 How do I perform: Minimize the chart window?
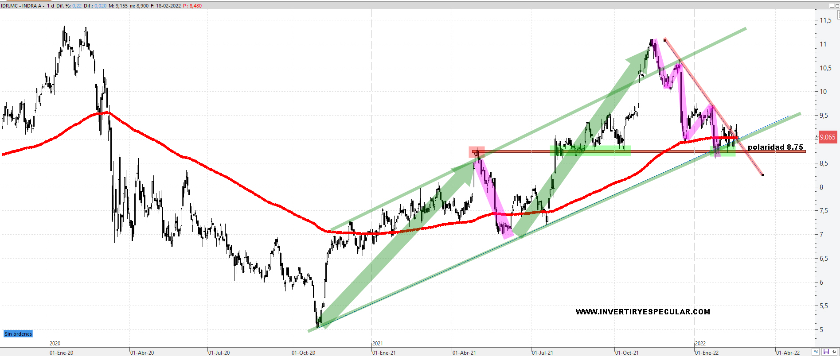click(831, 6)
